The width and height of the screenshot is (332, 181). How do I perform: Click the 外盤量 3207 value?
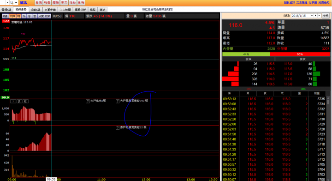pos(326,49)
